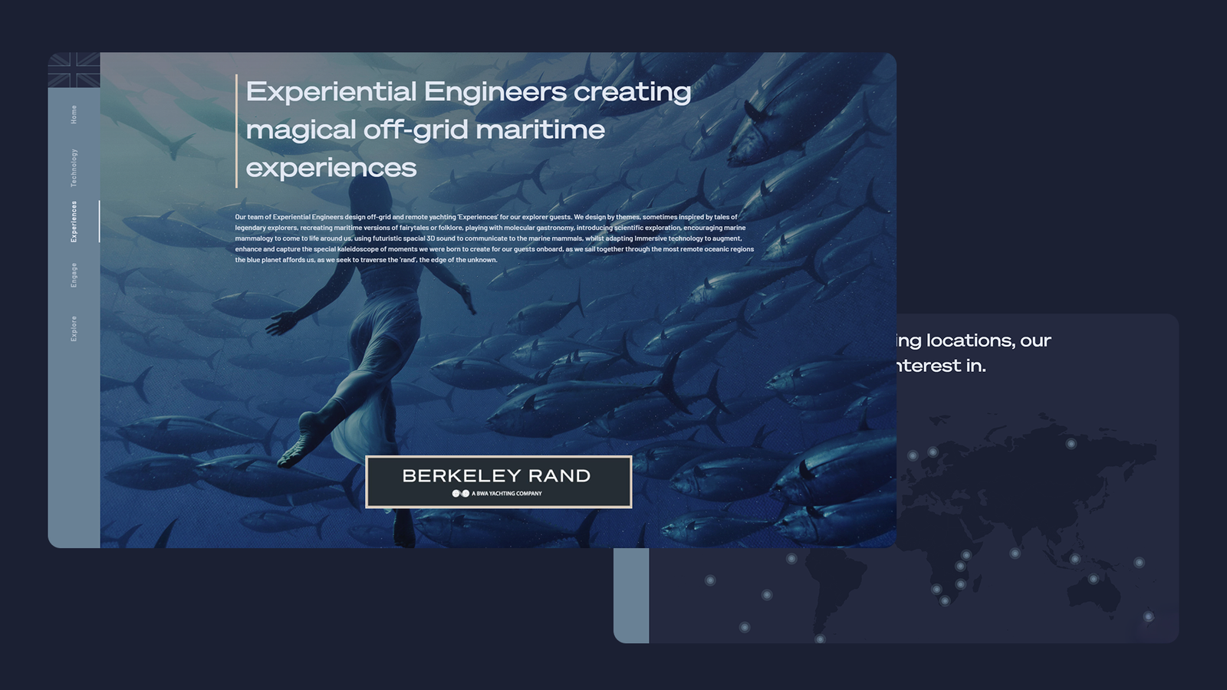Image resolution: width=1227 pixels, height=690 pixels.
Task: Select marker at South America's southern tip
Action: tap(820, 639)
